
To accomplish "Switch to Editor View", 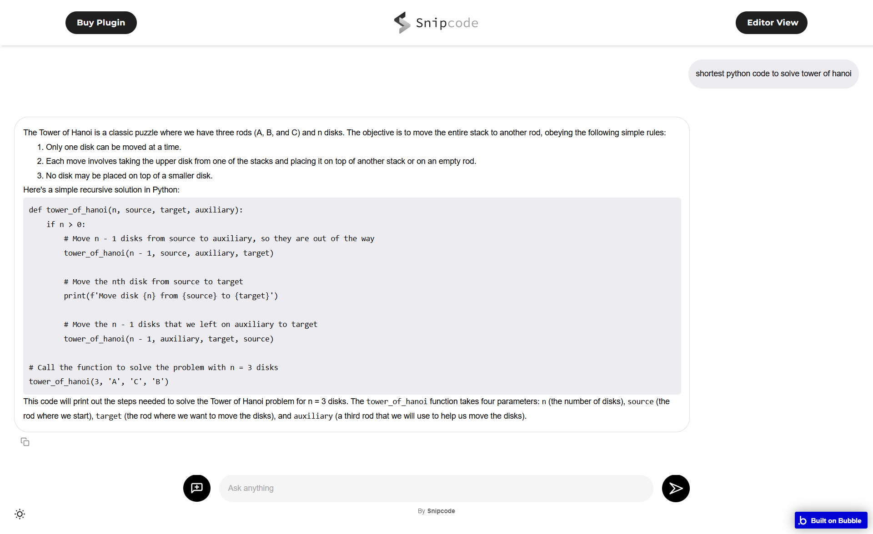I will coord(771,23).
